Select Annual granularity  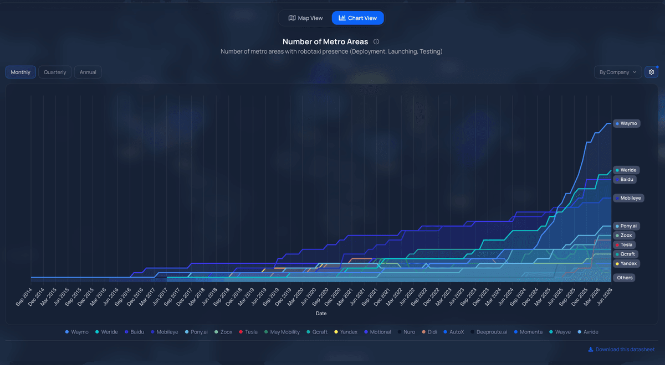(88, 72)
